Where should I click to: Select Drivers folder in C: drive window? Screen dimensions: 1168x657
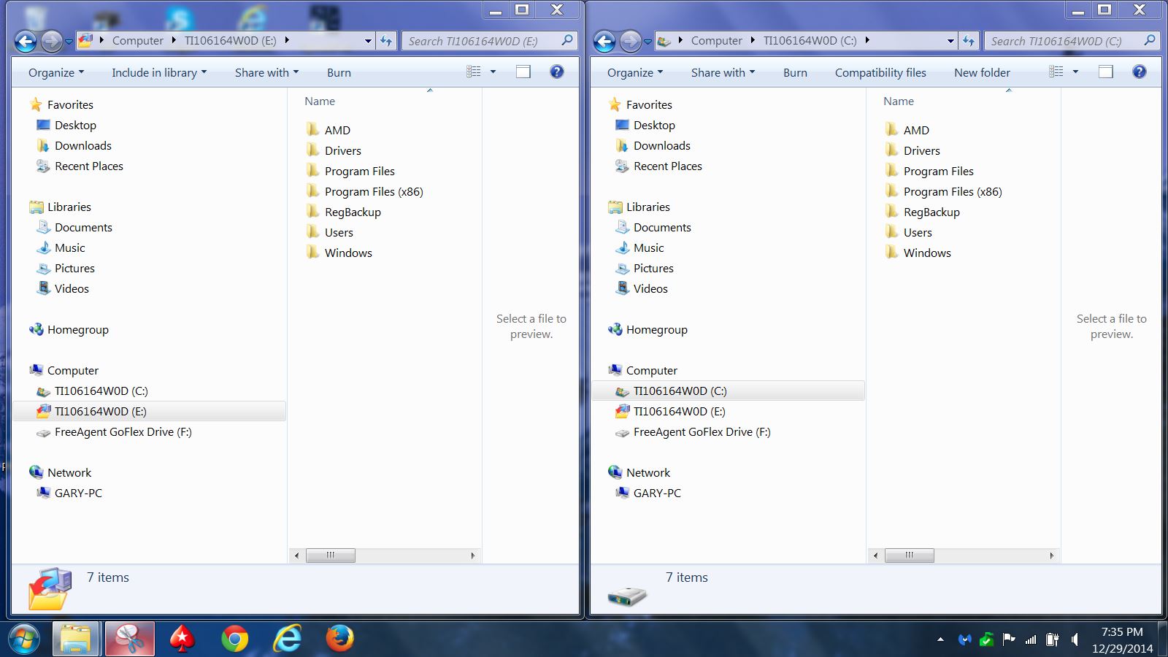pos(912,150)
